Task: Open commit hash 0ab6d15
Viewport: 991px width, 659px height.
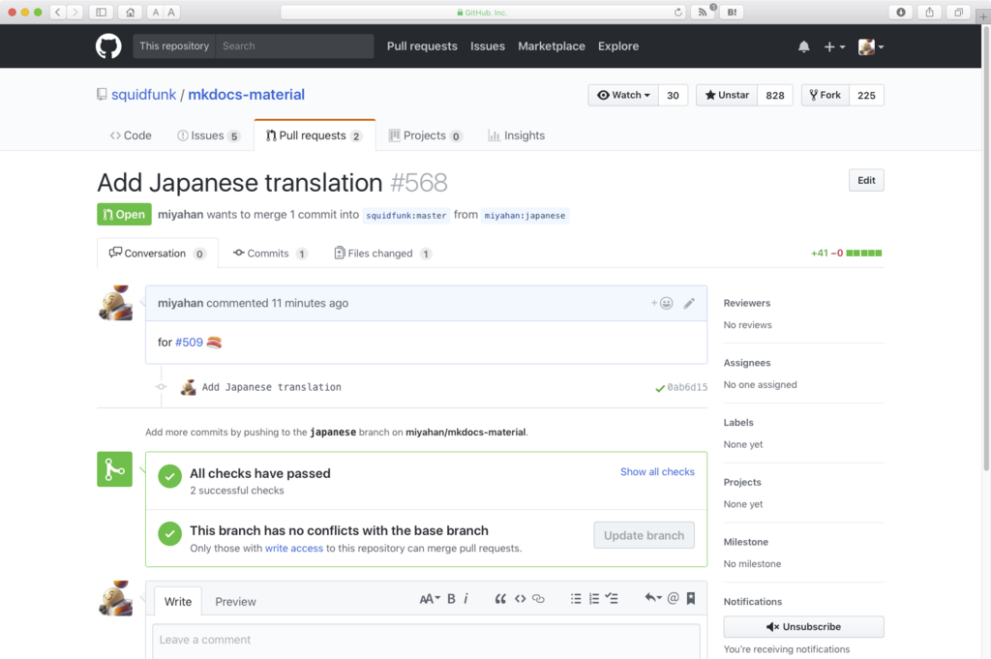Action: [x=687, y=387]
